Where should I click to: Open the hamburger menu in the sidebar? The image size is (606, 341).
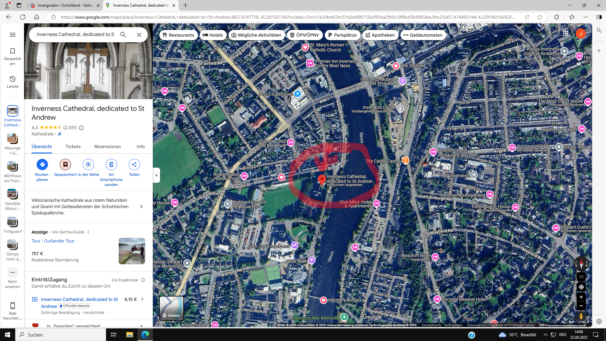pos(13,35)
